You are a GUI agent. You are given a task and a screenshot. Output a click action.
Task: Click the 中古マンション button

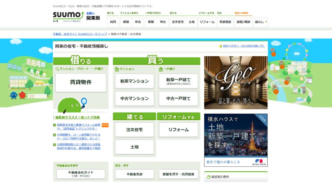(x=134, y=99)
